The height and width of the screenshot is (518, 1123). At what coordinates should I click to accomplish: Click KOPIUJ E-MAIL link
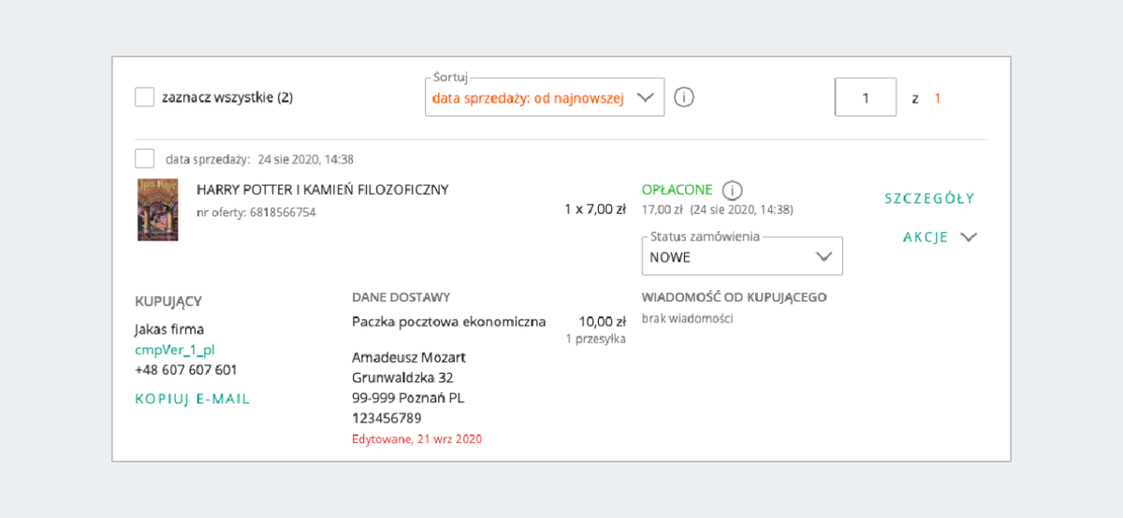click(193, 399)
